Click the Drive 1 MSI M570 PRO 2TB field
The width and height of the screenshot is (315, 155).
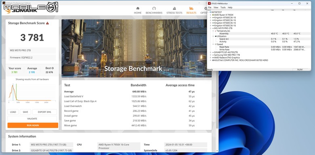coord(51,145)
